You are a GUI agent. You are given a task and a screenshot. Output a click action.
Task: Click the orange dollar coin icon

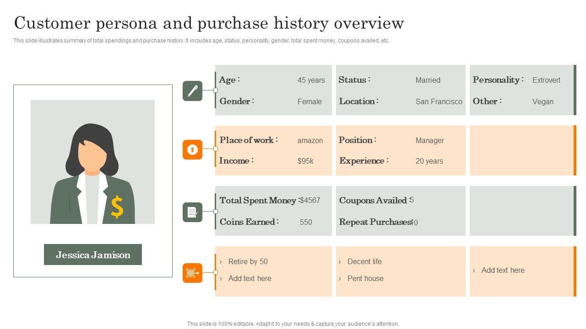coord(192,149)
